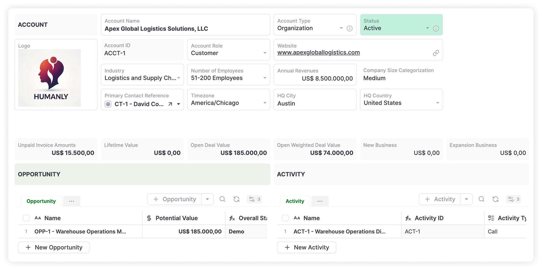542x270 pixels.
Task: Search activities with the magnifier icon
Action: [x=481, y=199]
